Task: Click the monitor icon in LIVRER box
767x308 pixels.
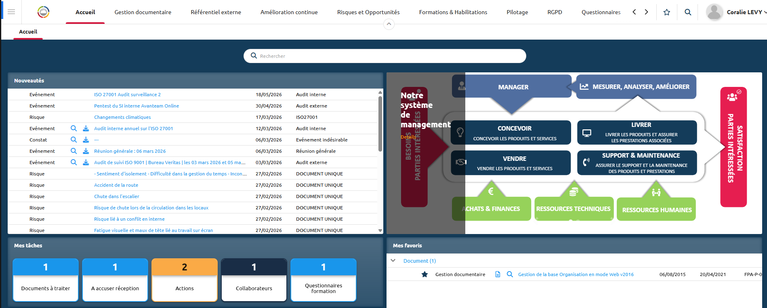Action: [x=587, y=133]
